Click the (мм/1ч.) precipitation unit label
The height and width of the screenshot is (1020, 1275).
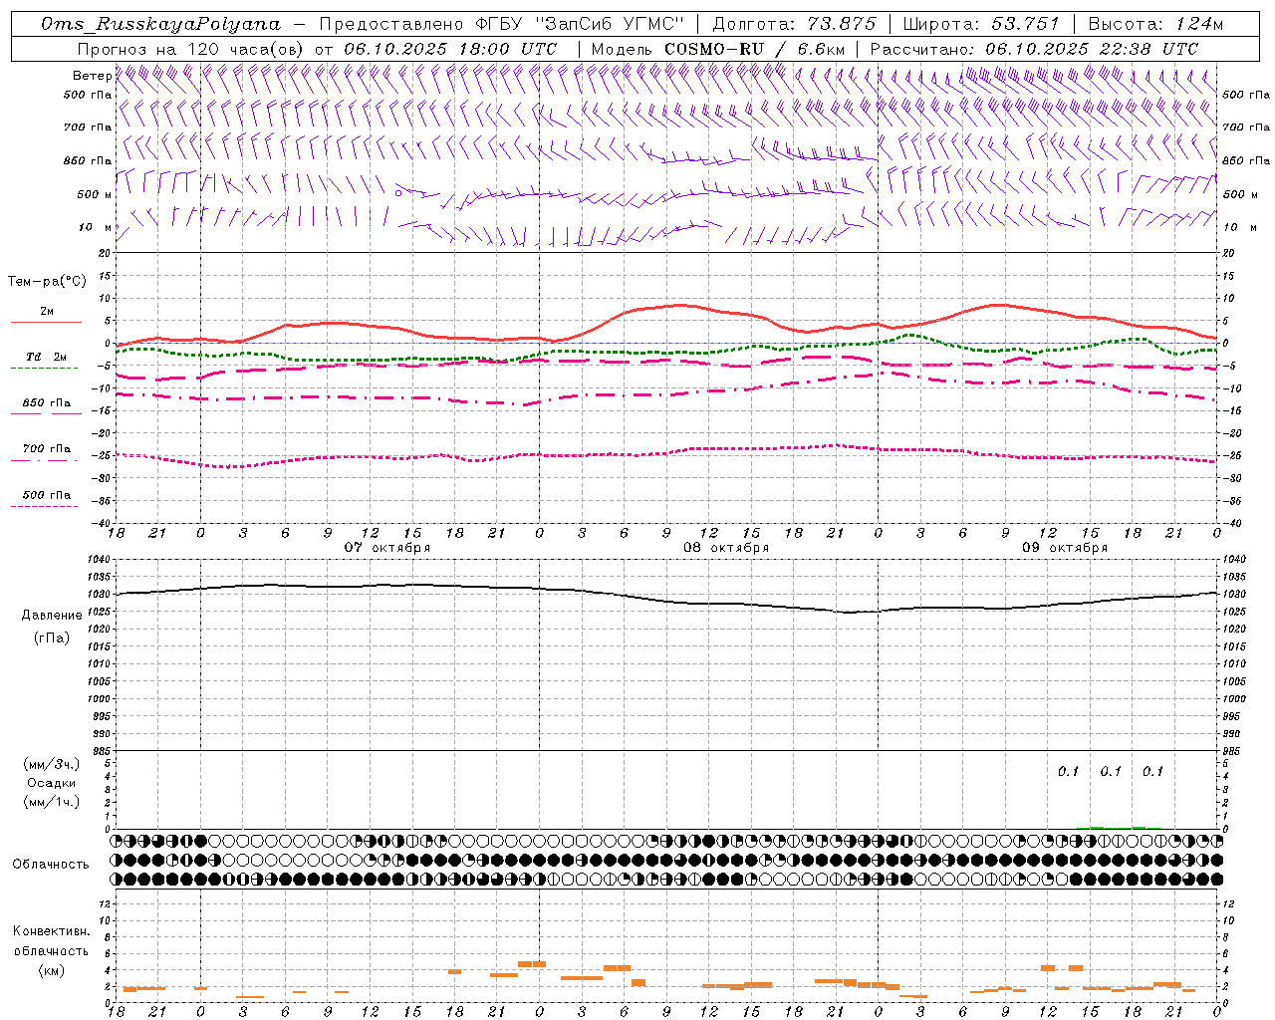click(52, 801)
